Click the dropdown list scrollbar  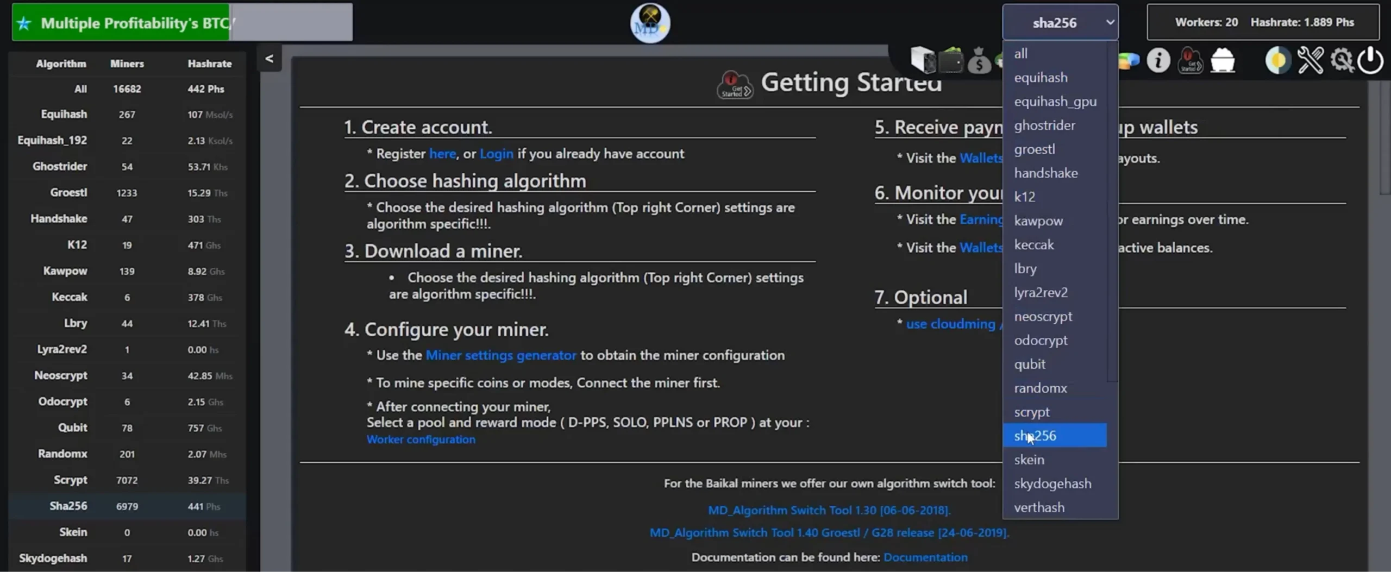point(1112,217)
